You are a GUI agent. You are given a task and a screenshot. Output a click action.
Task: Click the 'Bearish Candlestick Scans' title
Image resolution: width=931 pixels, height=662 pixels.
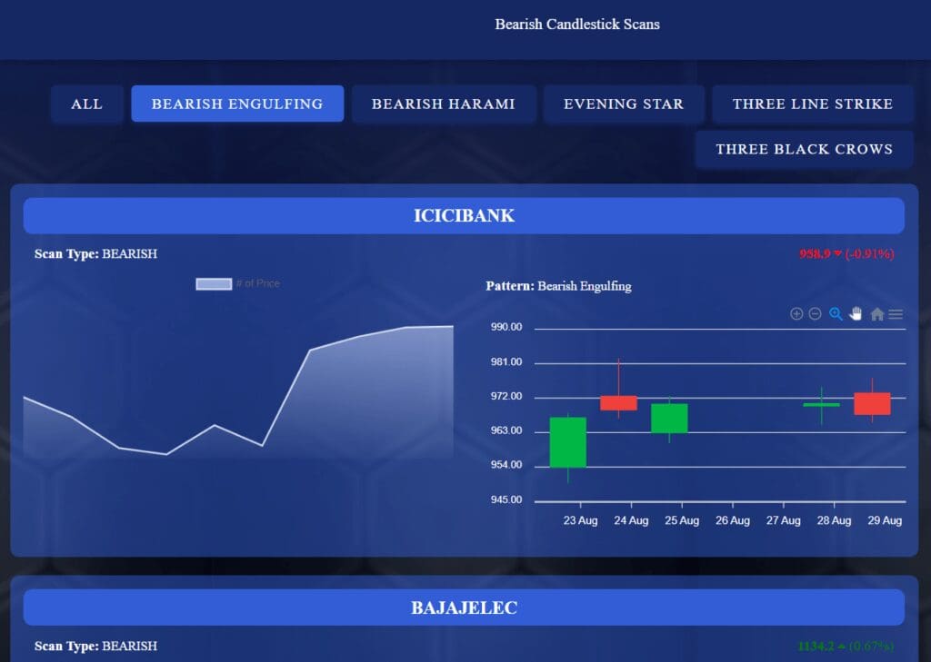tap(577, 25)
